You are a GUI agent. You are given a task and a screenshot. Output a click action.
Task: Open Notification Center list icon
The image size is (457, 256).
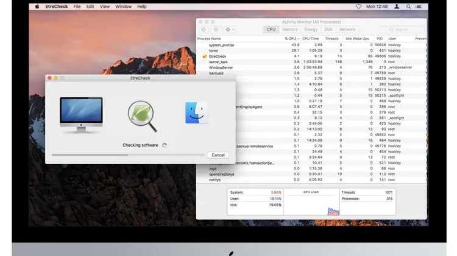click(419, 7)
